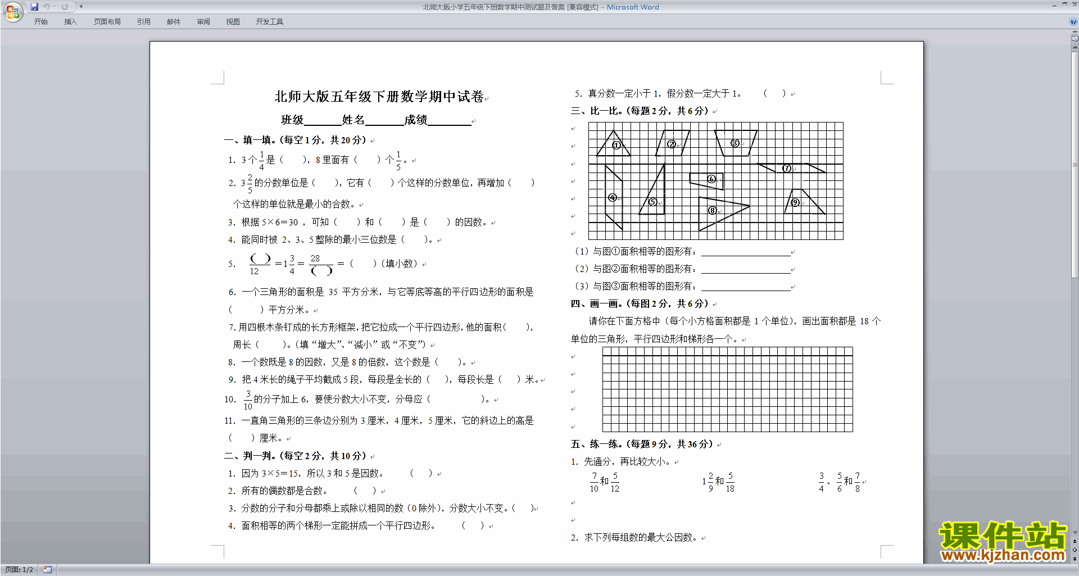Expand Customize Quick Access Toolbar dropdown
This screenshot has width=1079, height=576.
pos(81,7)
